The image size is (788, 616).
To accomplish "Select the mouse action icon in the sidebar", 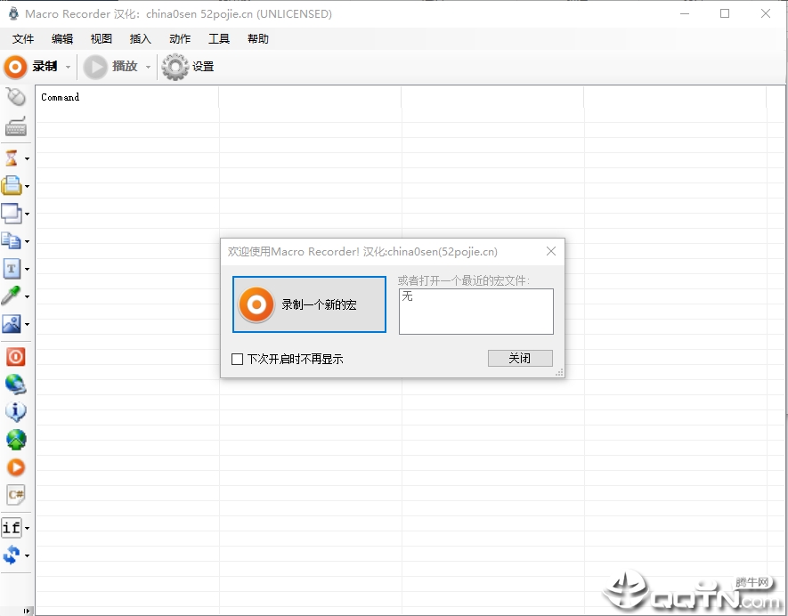I will click(x=15, y=98).
